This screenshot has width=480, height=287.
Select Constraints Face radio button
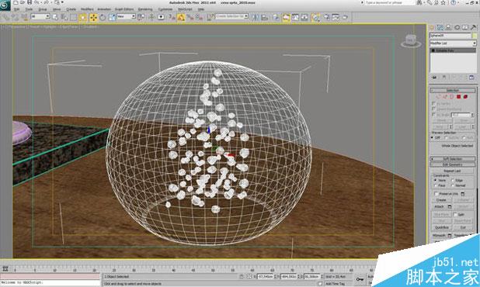point(436,185)
